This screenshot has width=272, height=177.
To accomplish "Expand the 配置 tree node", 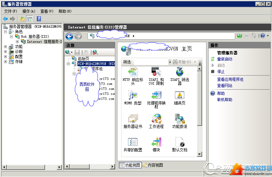I will click(x=6, y=57).
